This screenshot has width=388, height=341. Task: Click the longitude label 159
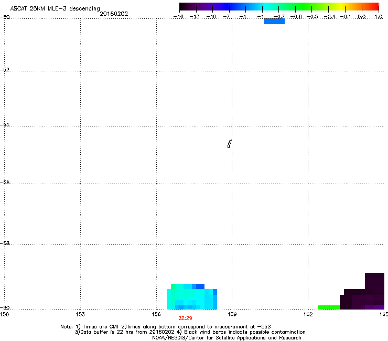232,314
